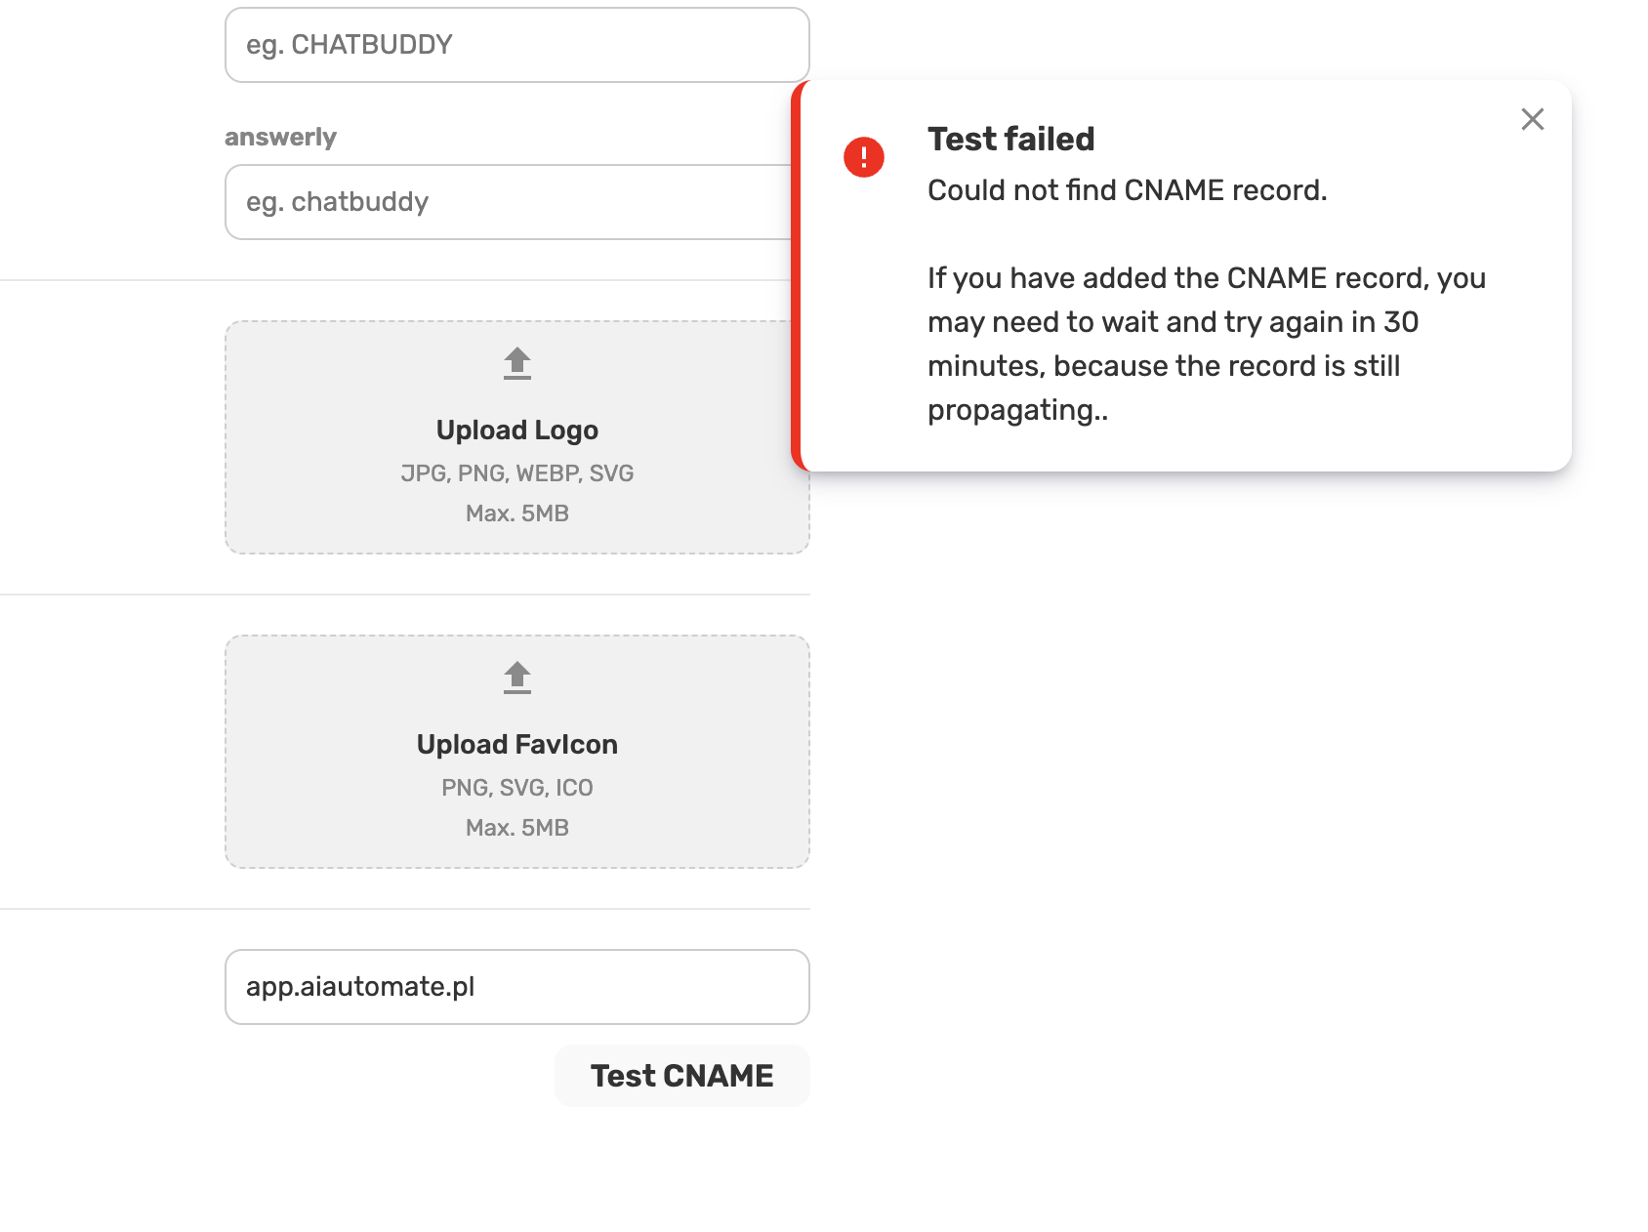1648x1232 pixels.
Task: Click the Upload Logo label text
Action: pyautogui.click(x=517, y=431)
